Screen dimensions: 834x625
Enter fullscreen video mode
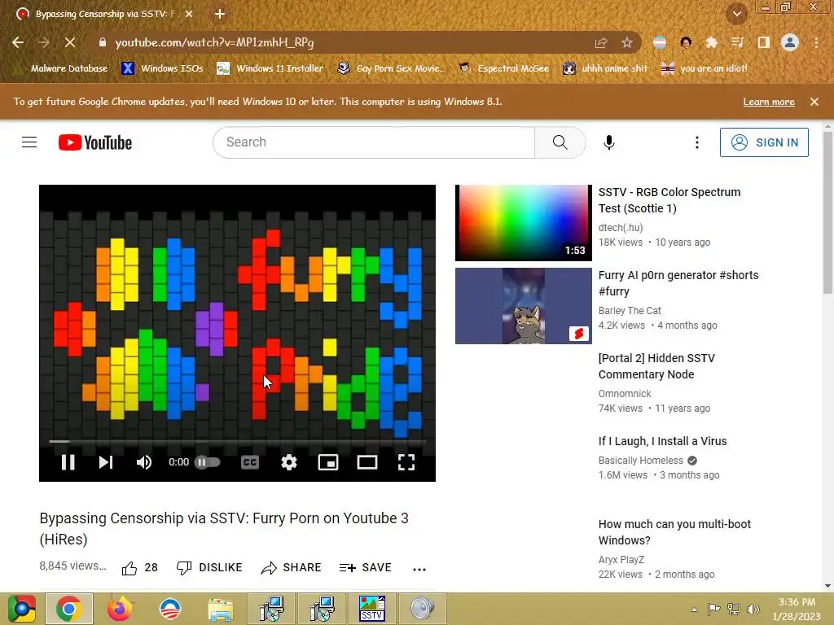406,462
